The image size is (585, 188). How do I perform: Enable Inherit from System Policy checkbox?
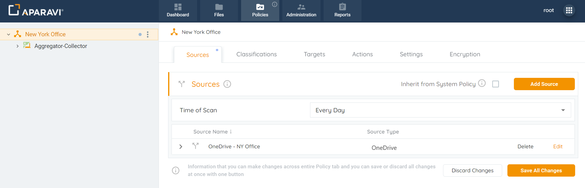[495, 84]
